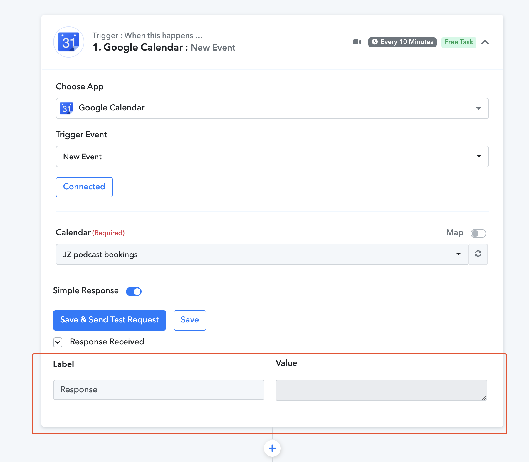Viewport: 529px width, 462px height.
Task: Collapse the Response Received section
Action: coord(58,342)
